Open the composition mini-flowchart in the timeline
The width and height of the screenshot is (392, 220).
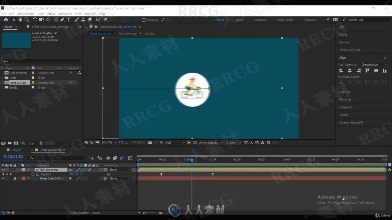tap(91, 158)
